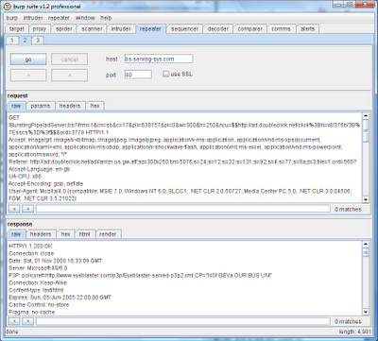Open the repeater menu in menu bar
This screenshot has height=341, width=378.
coord(59,18)
